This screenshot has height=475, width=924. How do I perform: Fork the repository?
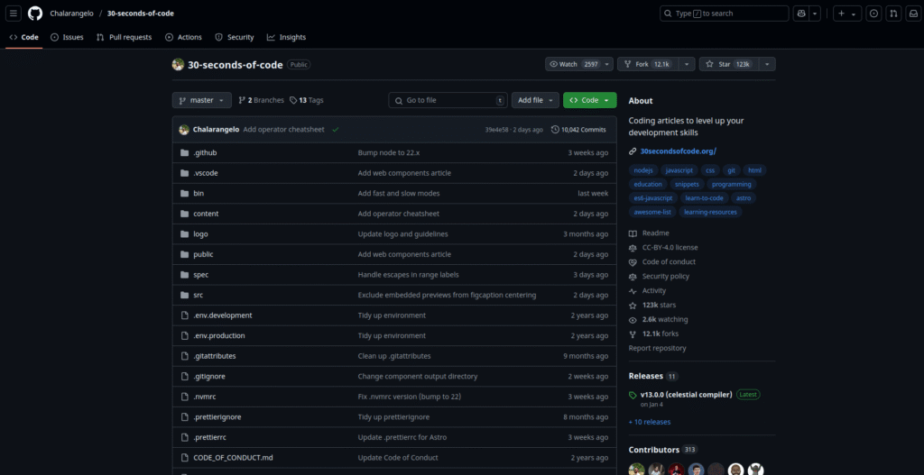click(x=648, y=64)
